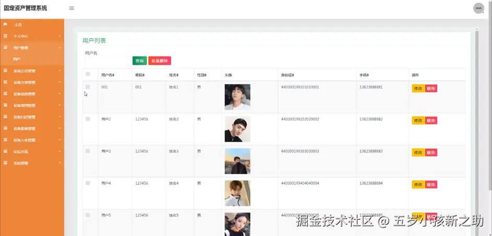This screenshot has width=492, height=236.
Task: Tick the checkbox for 用户5
Action: click(x=88, y=215)
